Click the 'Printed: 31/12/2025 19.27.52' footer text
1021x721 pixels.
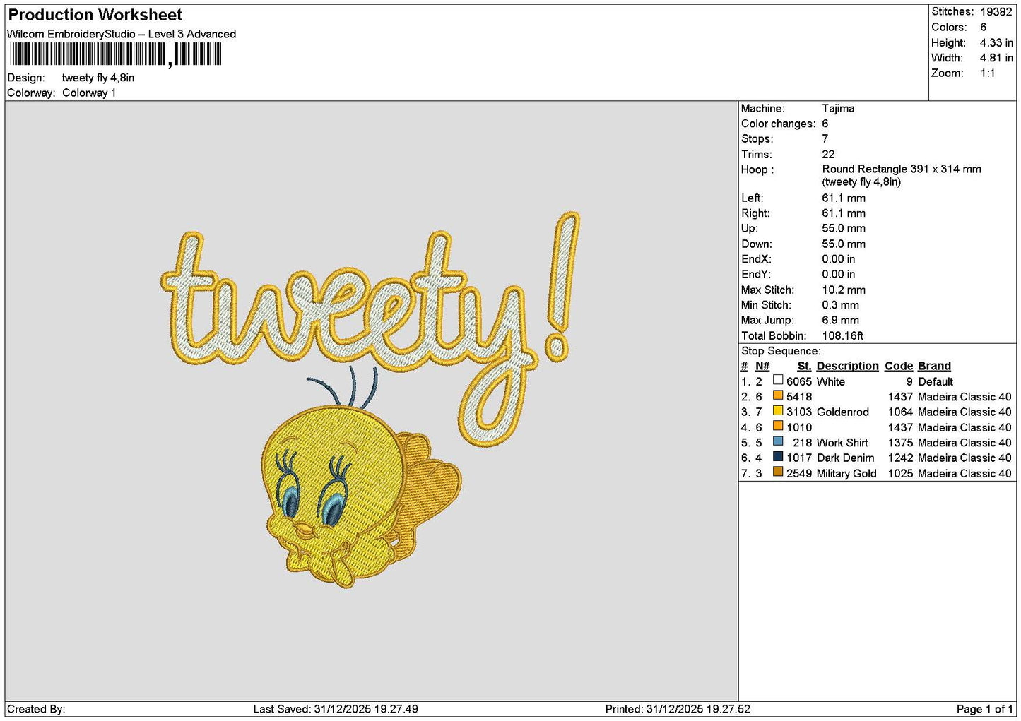(x=678, y=709)
